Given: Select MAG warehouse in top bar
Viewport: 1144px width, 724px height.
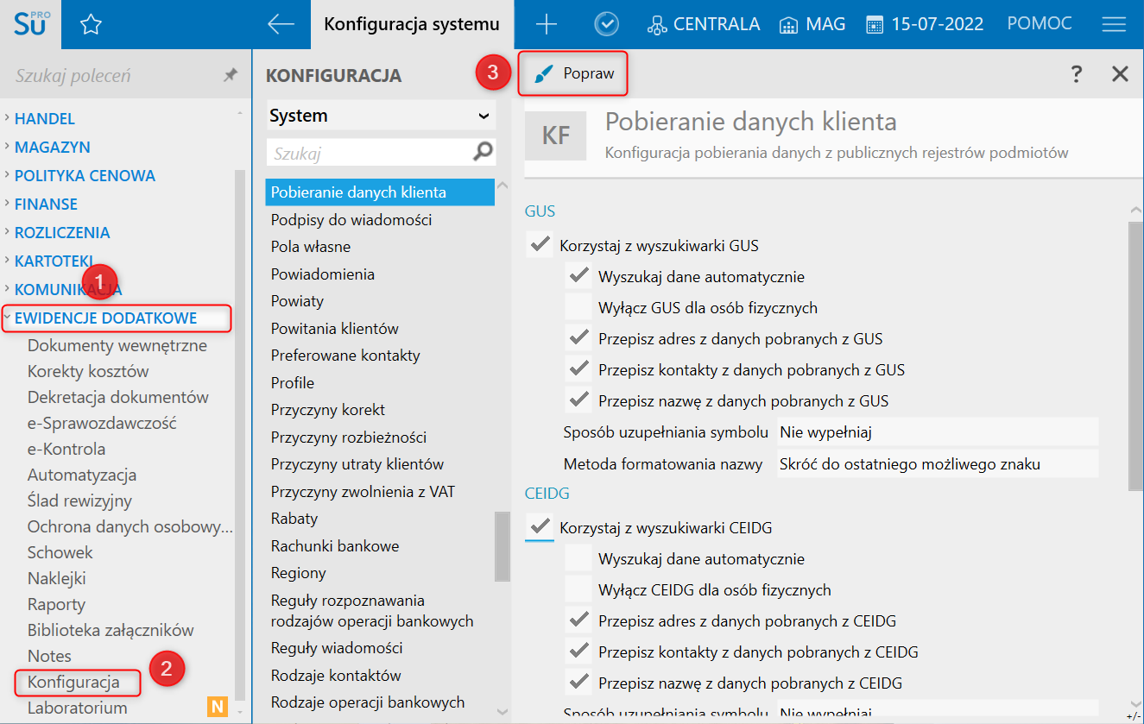Looking at the screenshot, I should coord(812,24).
